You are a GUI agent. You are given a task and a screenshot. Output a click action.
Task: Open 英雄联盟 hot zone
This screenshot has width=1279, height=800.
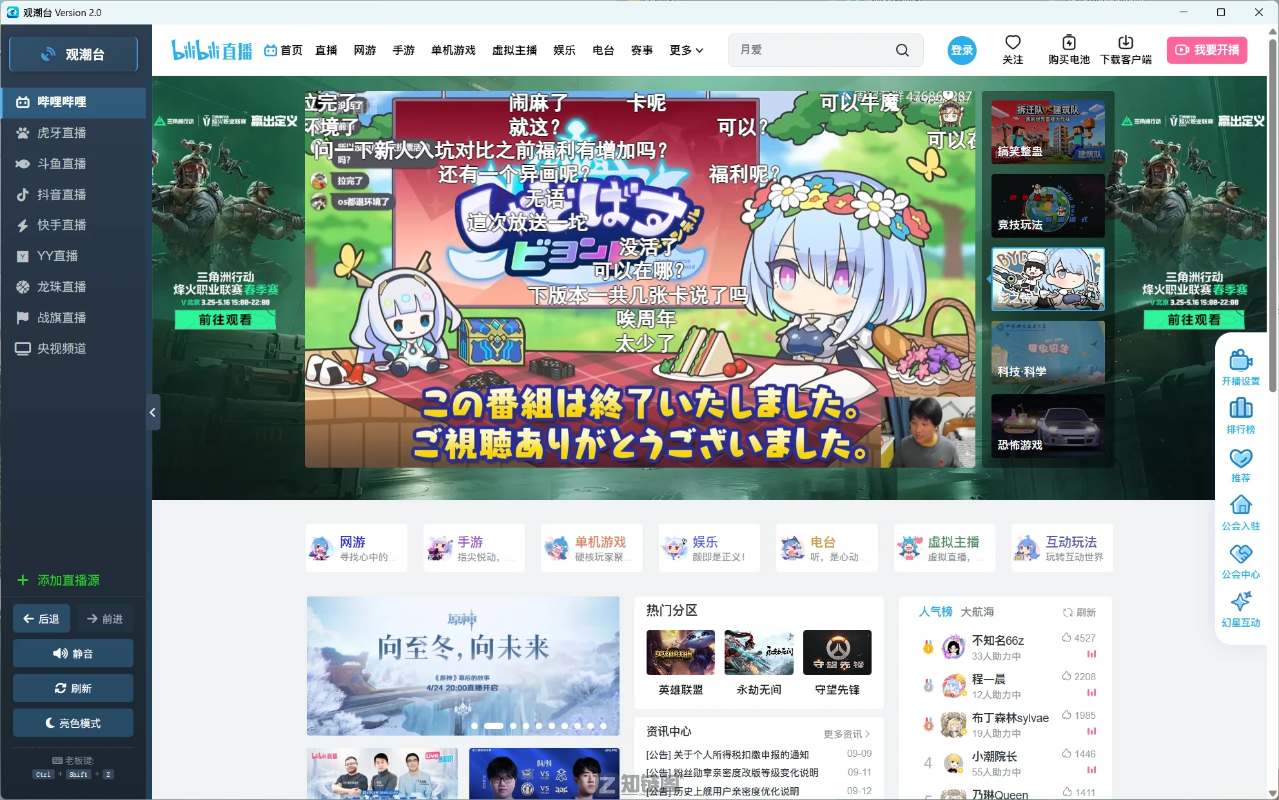tap(681, 663)
